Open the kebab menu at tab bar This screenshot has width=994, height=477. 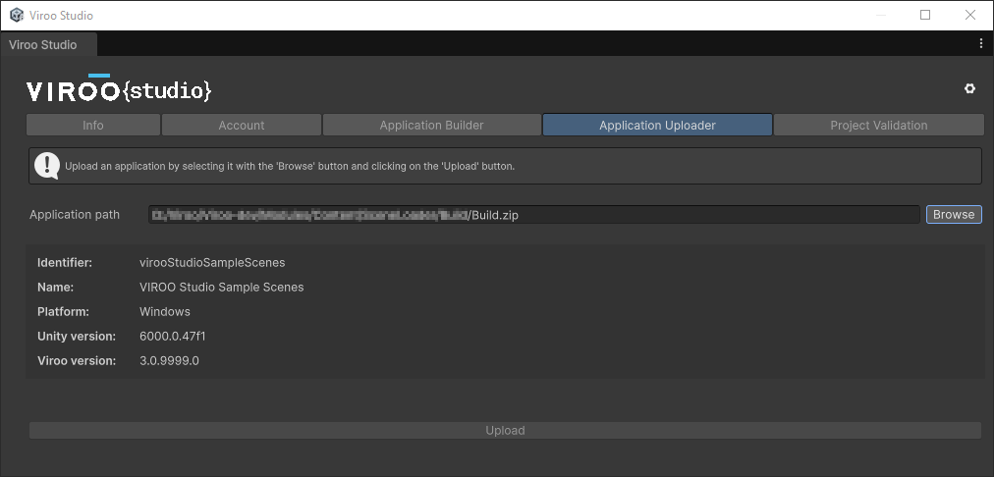point(980,44)
